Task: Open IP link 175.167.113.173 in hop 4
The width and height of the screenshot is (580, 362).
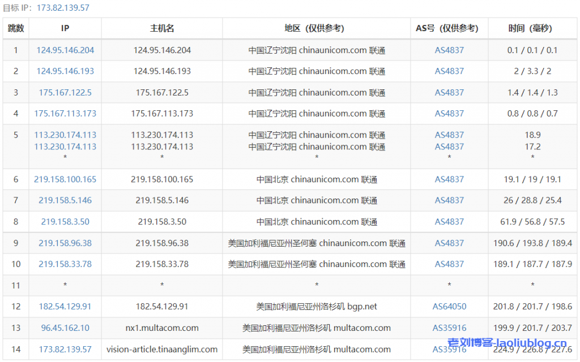Action: click(x=65, y=113)
